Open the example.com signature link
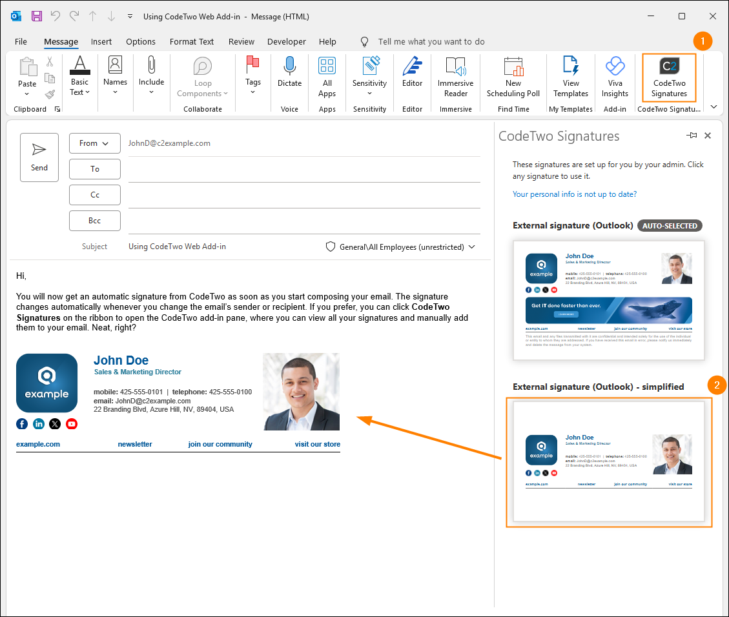729x617 pixels. tap(38, 444)
